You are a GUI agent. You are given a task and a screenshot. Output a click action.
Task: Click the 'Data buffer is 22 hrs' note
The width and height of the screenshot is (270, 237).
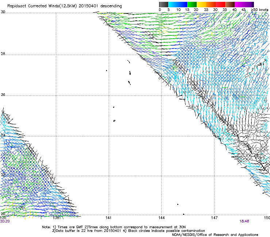pyautogui.click(x=128, y=231)
